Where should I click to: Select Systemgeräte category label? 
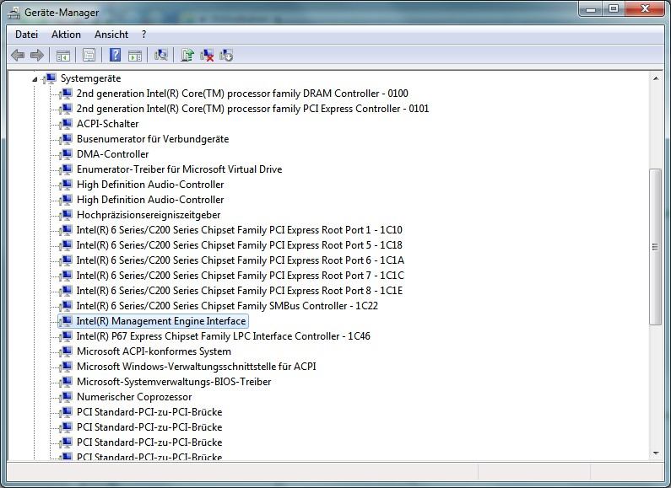pos(90,78)
